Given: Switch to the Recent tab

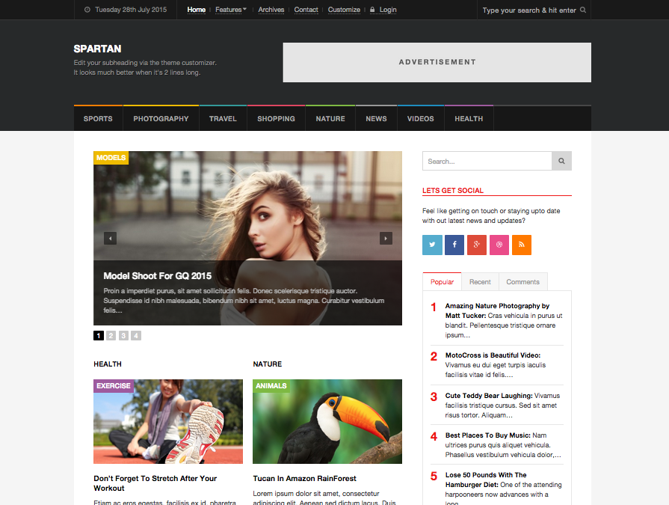Looking at the screenshot, I should click(x=480, y=282).
